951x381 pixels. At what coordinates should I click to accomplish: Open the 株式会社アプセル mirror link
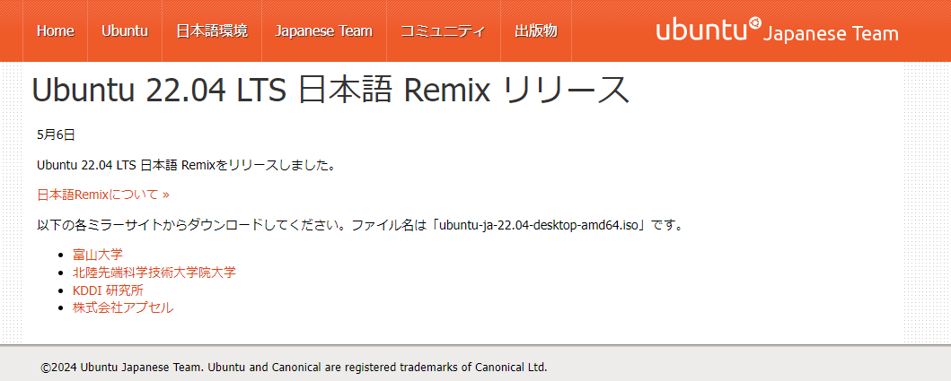coord(123,307)
